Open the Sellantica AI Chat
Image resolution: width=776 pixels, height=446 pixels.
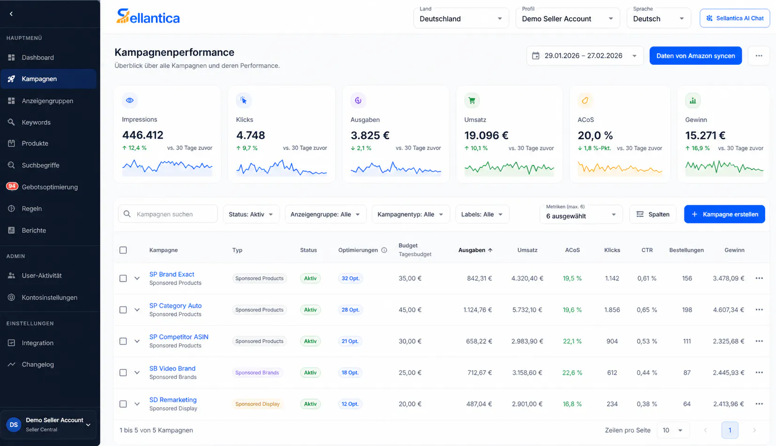[x=735, y=18]
